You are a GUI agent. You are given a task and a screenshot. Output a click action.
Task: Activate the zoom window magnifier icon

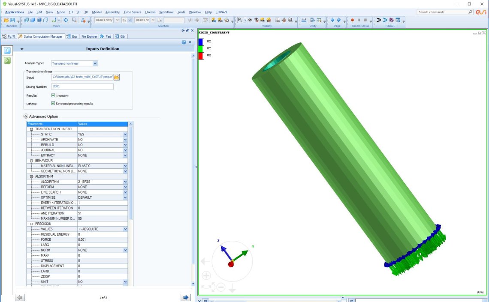(x=74, y=20)
